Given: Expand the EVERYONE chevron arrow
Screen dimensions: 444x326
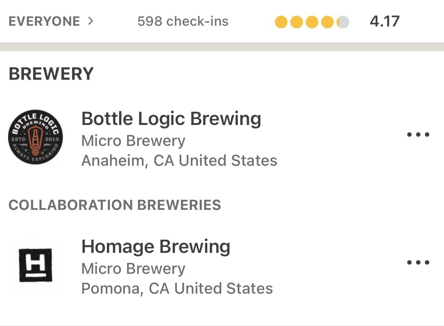Looking at the screenshot, I should coord(90,21).
